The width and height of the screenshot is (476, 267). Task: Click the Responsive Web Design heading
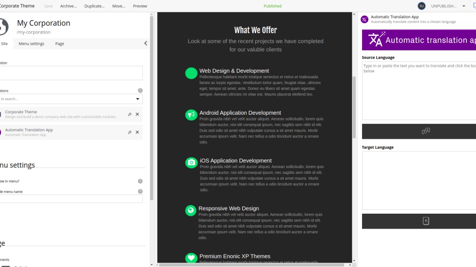[228, 208]
